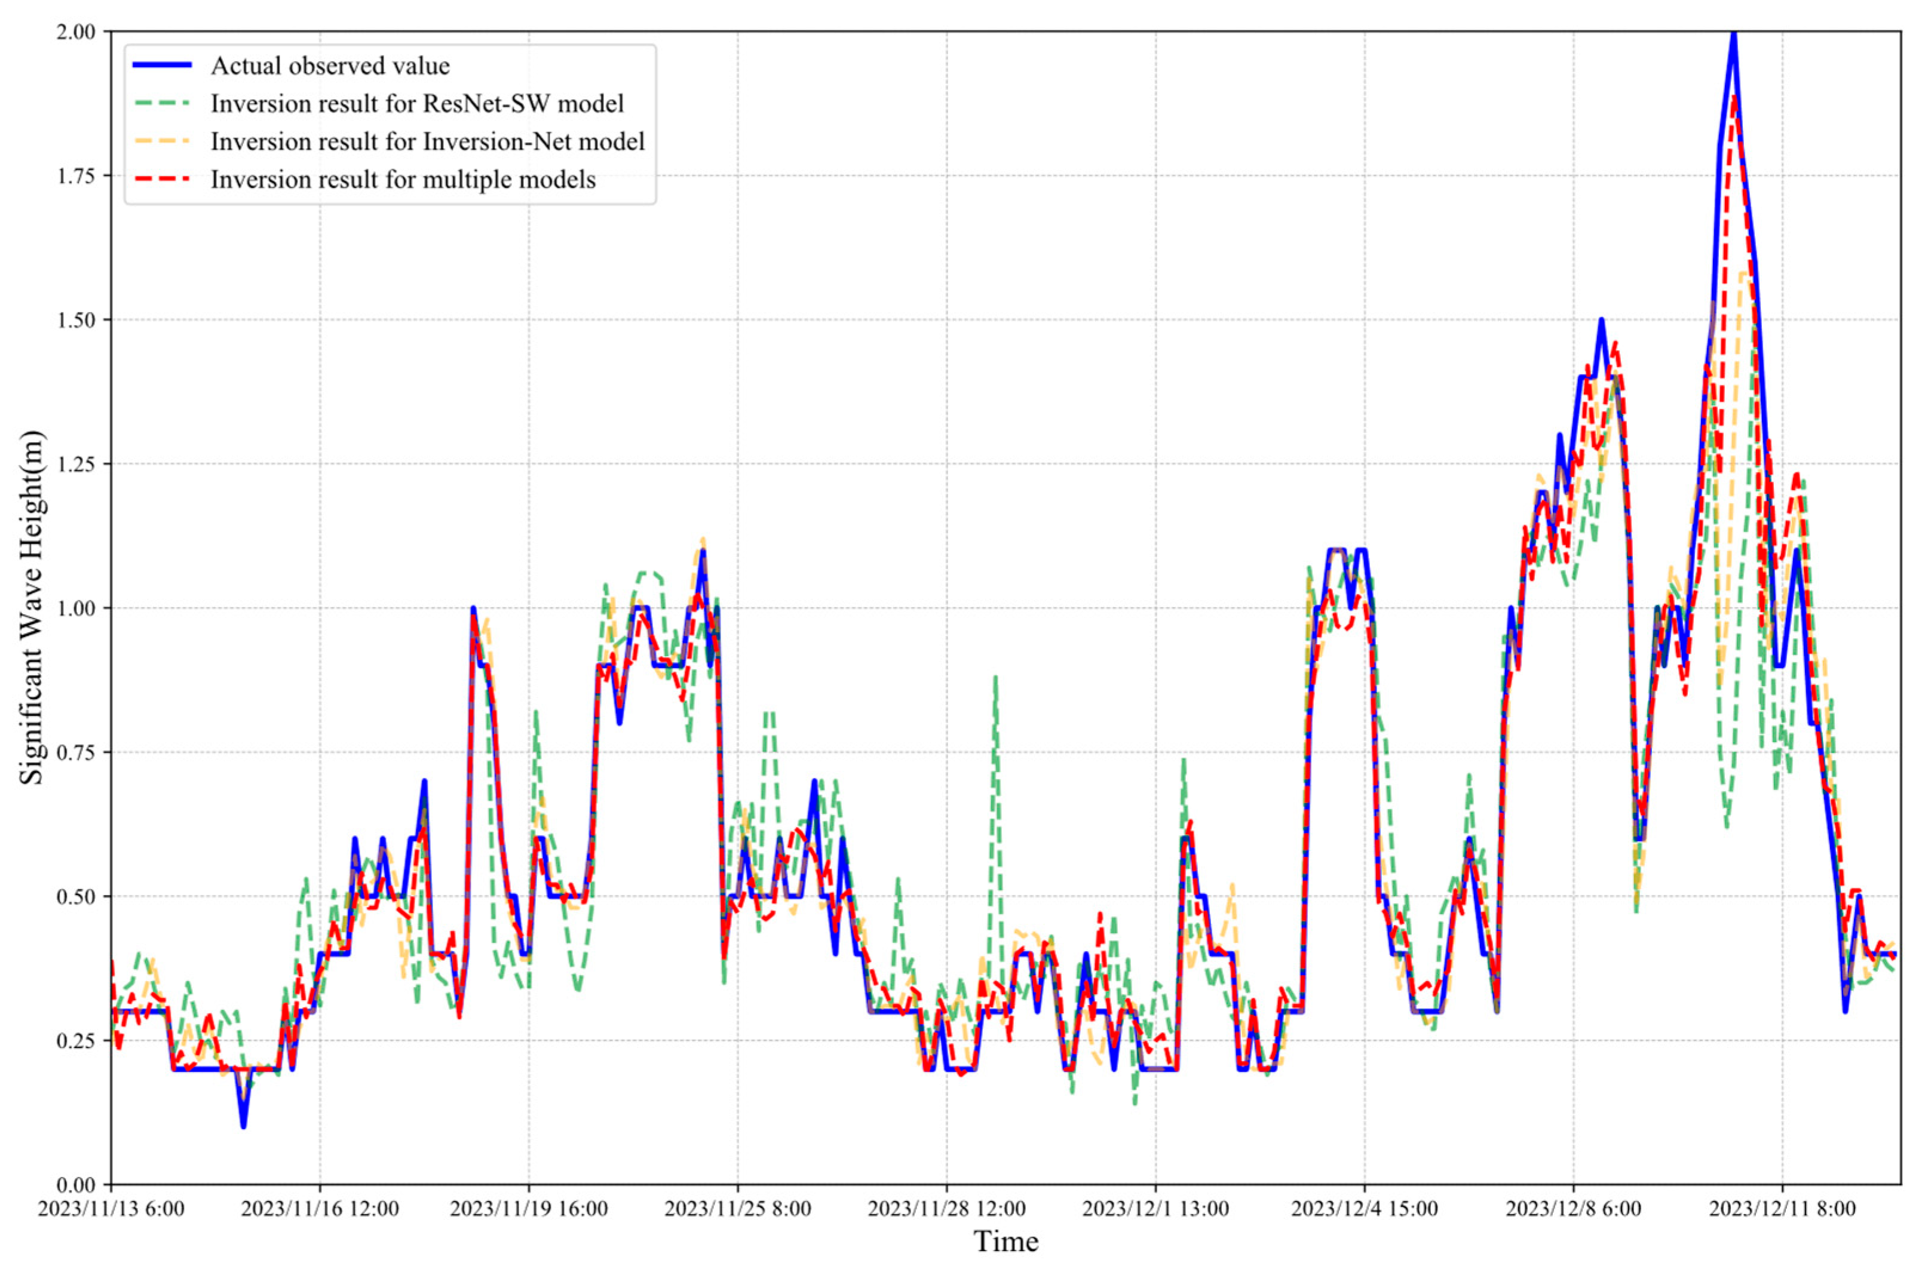Click the 2023/11/16 12:00 tick label

coord(320,1209)
